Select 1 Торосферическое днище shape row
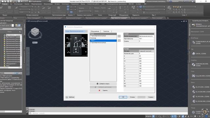Viewport: 210px width, 118px height. [x=103, y=36]
